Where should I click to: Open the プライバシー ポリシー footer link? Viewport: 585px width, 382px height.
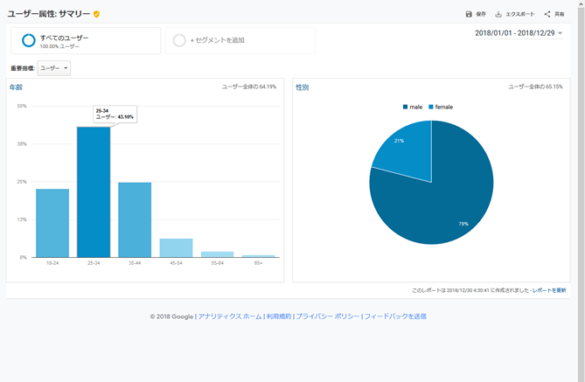pos(328,316)
